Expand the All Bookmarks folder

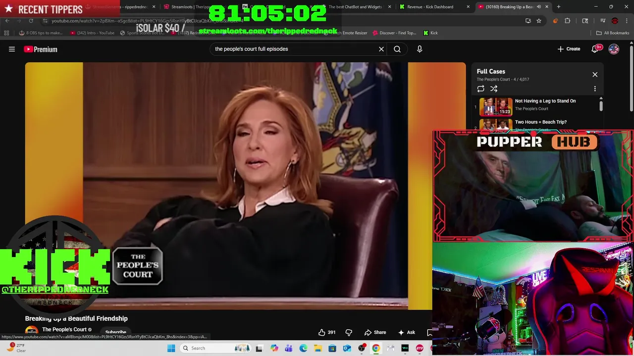coord(613,33)
